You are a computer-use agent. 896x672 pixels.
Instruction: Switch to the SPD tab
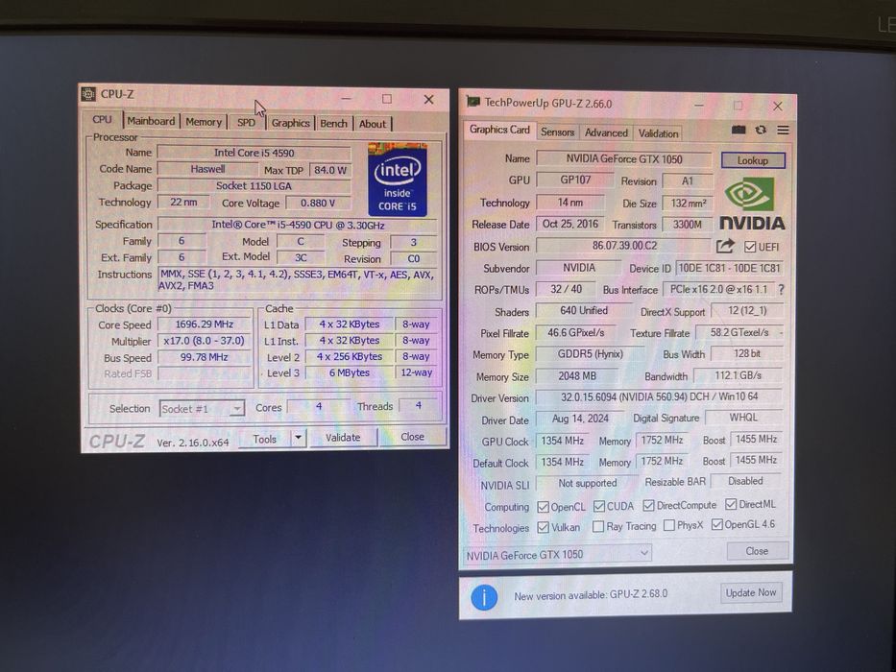[x=246, y=122]
